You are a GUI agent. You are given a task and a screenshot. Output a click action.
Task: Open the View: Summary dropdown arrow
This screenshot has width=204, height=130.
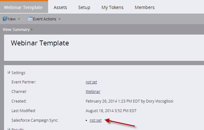pos(32,30)
